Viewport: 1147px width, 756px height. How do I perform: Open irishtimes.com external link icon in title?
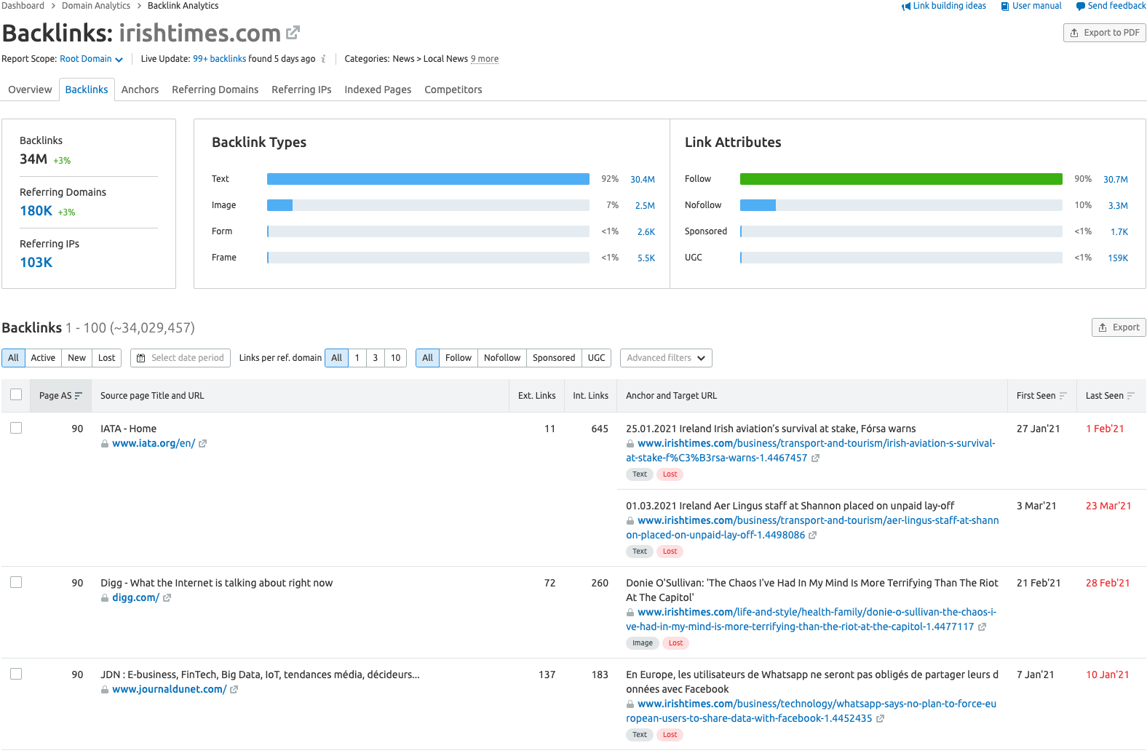[x=293, y=33]
